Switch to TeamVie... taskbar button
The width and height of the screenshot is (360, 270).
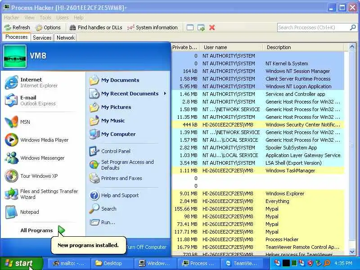tap(242, 263)
